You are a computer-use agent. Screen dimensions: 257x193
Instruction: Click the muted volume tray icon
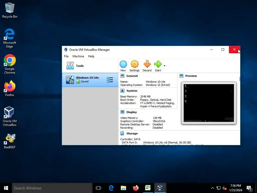[224, 188]
